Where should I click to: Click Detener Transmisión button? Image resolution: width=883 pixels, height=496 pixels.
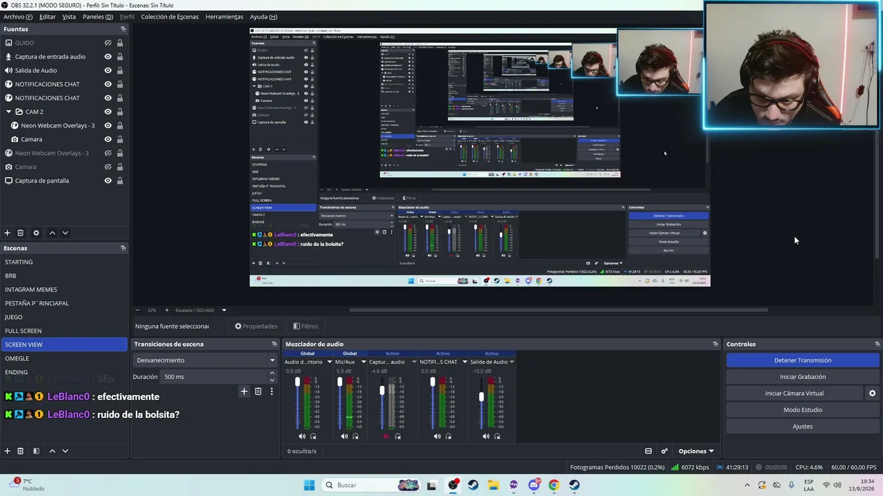(802, 360)
